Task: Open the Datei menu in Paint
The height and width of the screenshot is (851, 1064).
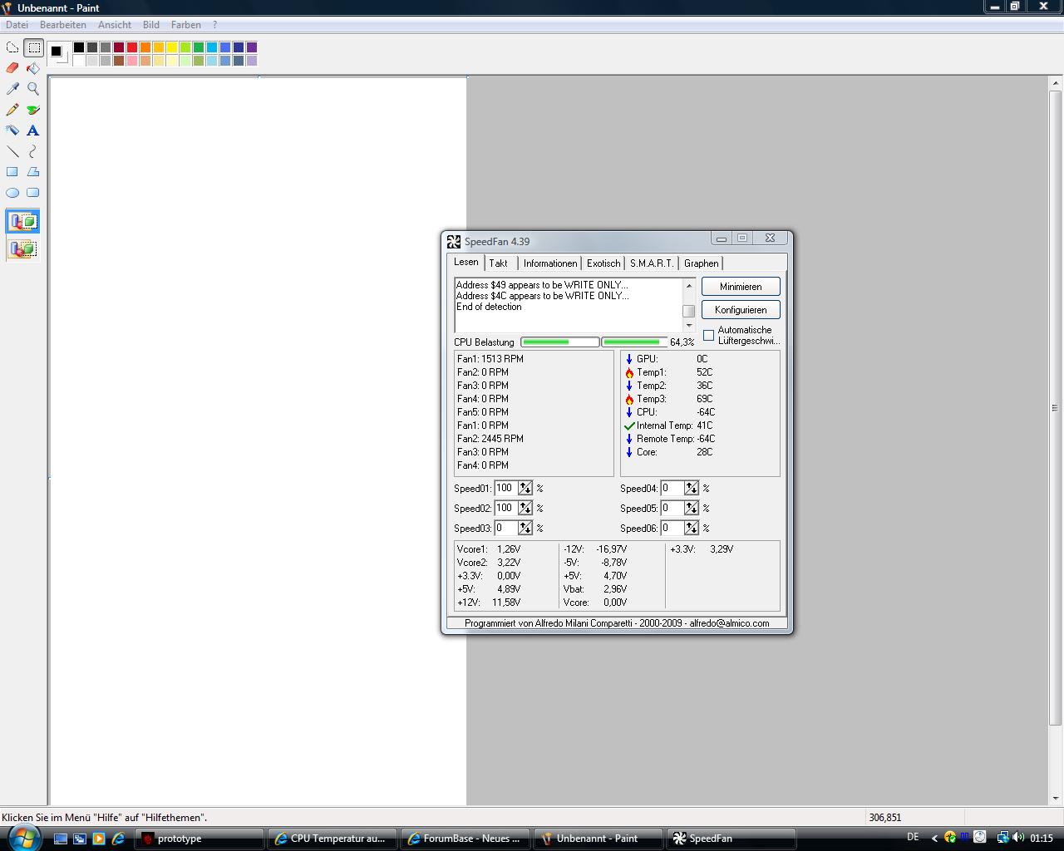Action: point(17,25)
